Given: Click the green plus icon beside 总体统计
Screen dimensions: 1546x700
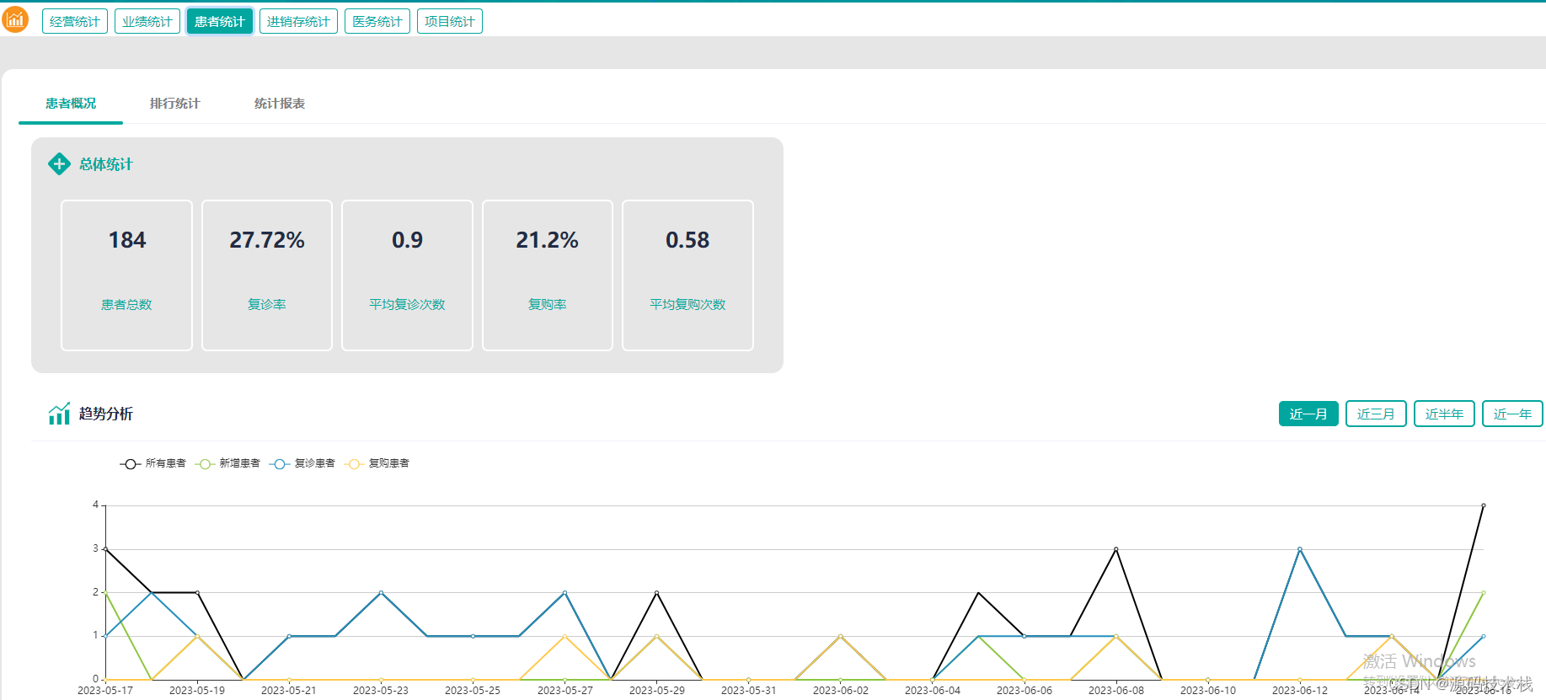Looking at the screenshot, I should tap(59, 163).
